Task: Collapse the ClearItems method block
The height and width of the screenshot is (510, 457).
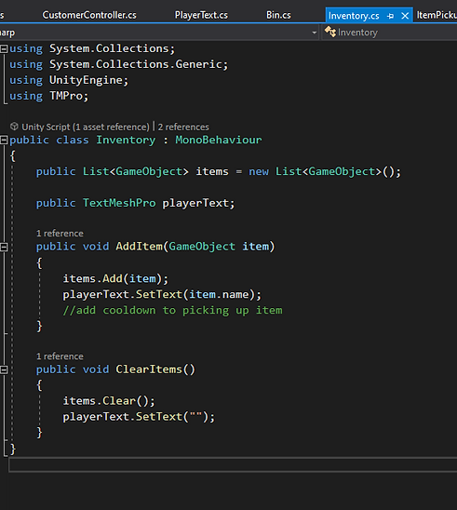Action: 4,369
